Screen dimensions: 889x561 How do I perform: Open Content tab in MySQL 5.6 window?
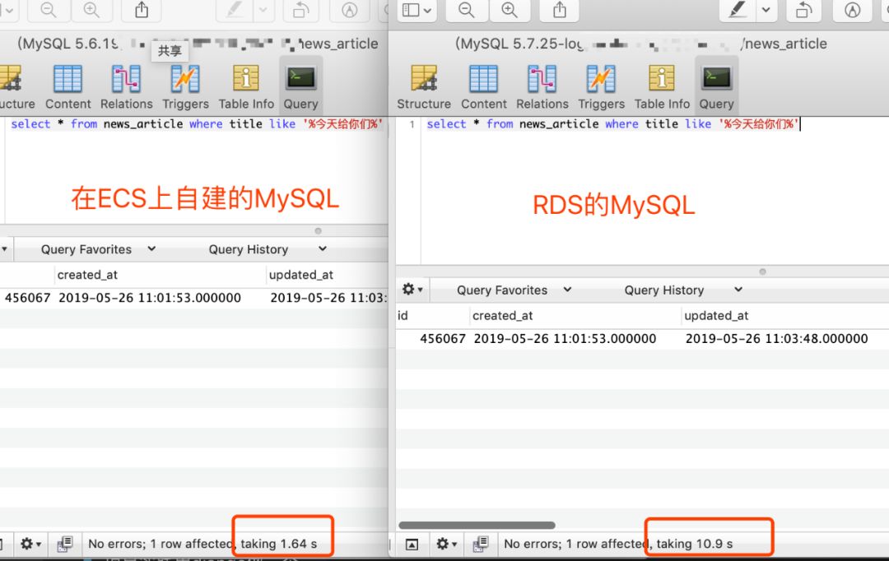tap(67, 86)
